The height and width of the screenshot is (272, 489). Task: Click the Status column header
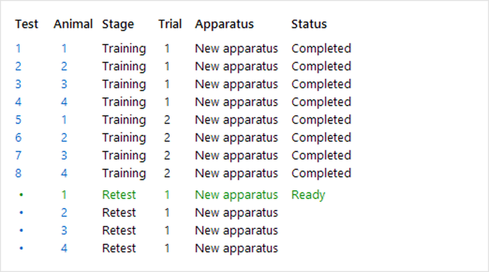309,24
